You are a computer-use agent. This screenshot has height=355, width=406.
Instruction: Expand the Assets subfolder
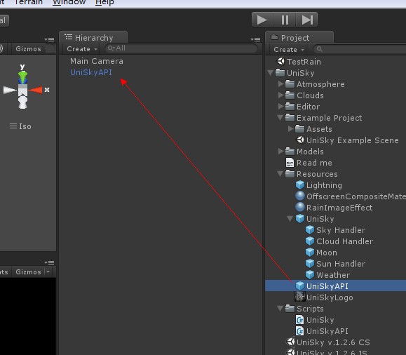(290, 129)
